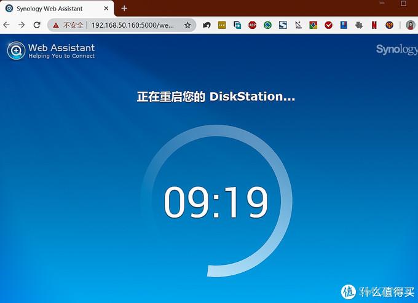This screenshot has width=418, height=303.
Task: Open the Chrome profile avatar
Action: tap(411, 25)
